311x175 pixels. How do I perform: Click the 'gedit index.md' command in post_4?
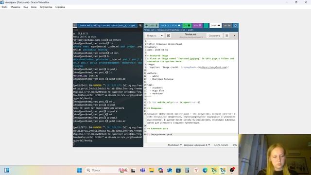pos(117,79)
